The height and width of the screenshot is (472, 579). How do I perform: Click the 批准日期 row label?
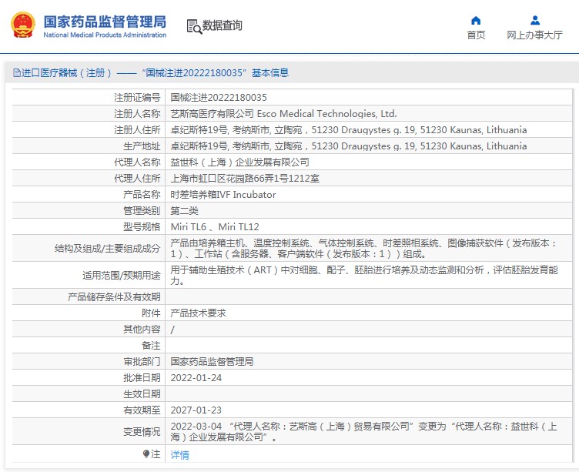pos(142,378)
